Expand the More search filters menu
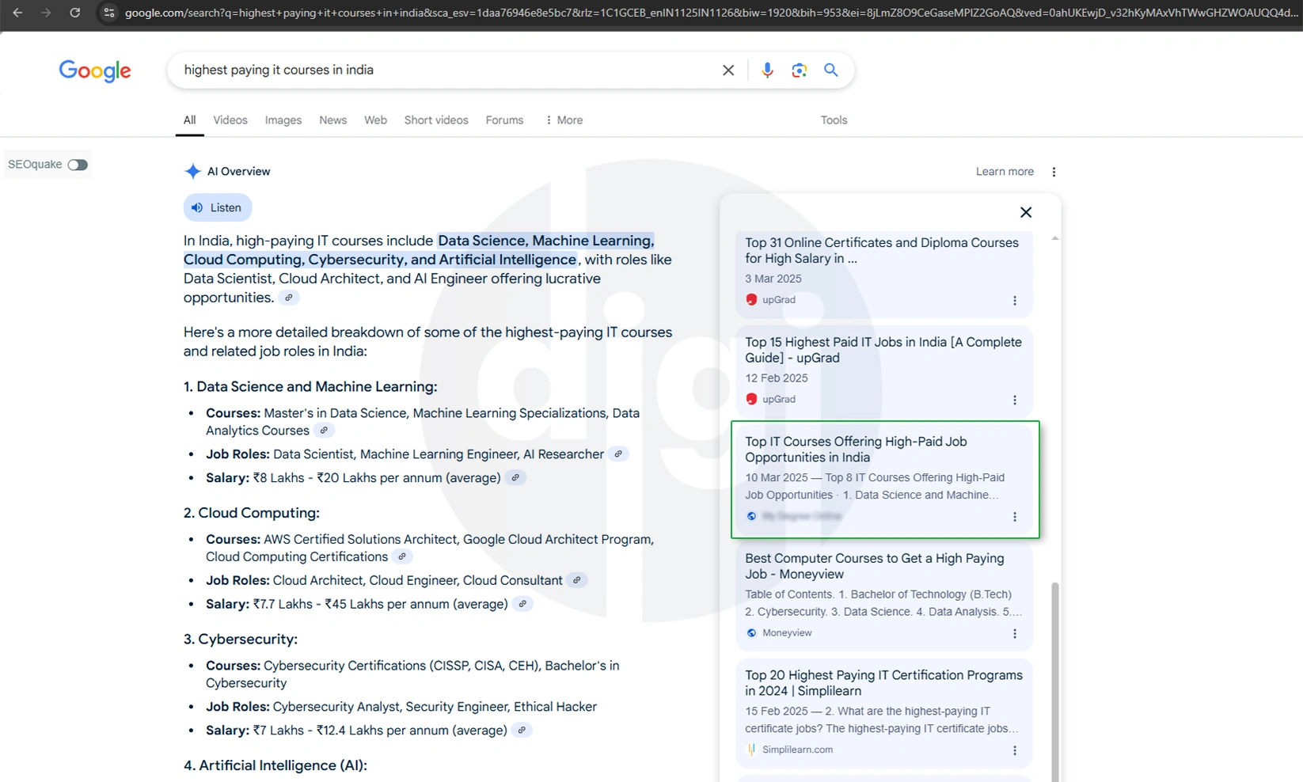Screen dimensions: 1303x782 (564, 120)
